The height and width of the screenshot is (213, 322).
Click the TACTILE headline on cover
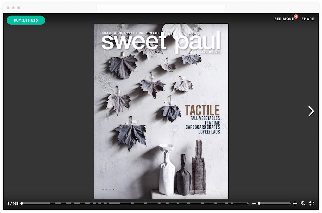pyautogui.click(x=202, y=110)
